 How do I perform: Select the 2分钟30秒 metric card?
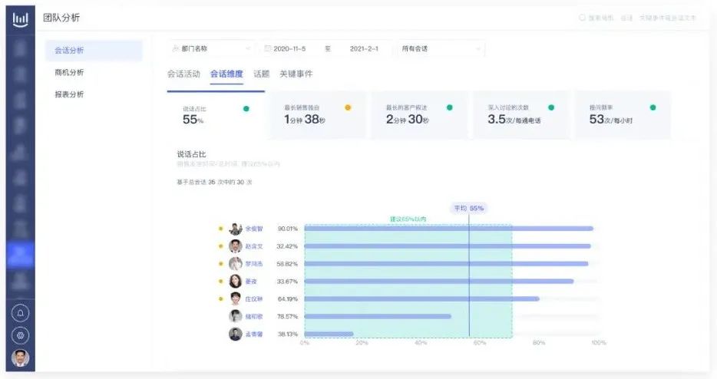pyautogui.click(x=419, y=115)
